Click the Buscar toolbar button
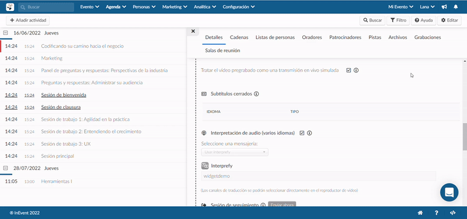 click(x=372, y=20)
